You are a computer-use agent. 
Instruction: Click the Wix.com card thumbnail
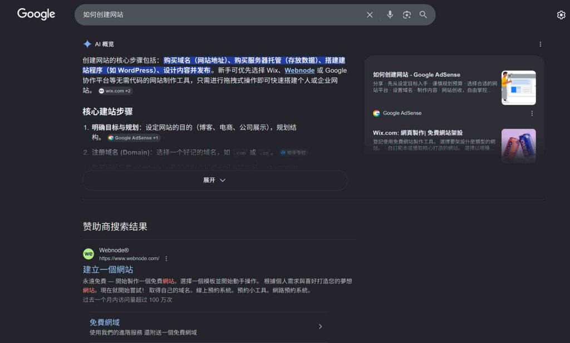(x=518, y=146)
